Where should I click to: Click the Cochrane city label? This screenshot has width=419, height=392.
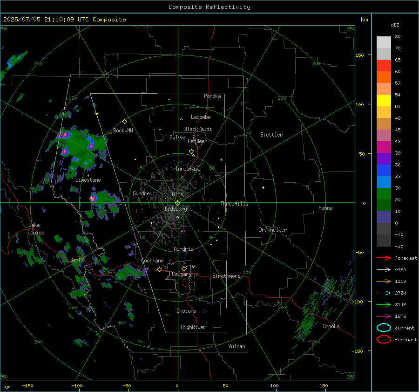click(152, 261)
